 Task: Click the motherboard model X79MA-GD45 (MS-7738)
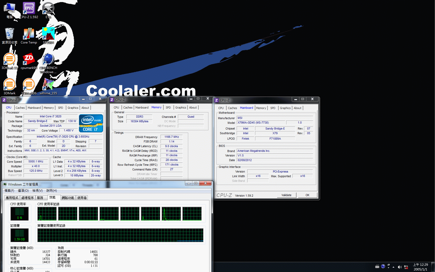tap(261, 123)
